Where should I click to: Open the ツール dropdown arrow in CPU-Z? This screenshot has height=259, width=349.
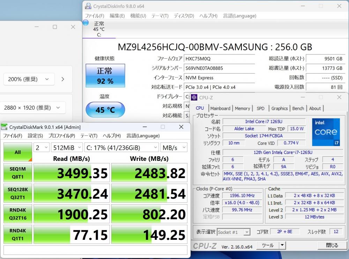tap(282, 245)
